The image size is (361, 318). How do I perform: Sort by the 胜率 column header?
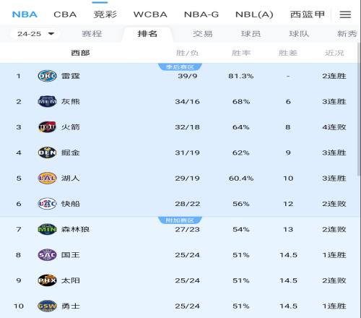241,53
